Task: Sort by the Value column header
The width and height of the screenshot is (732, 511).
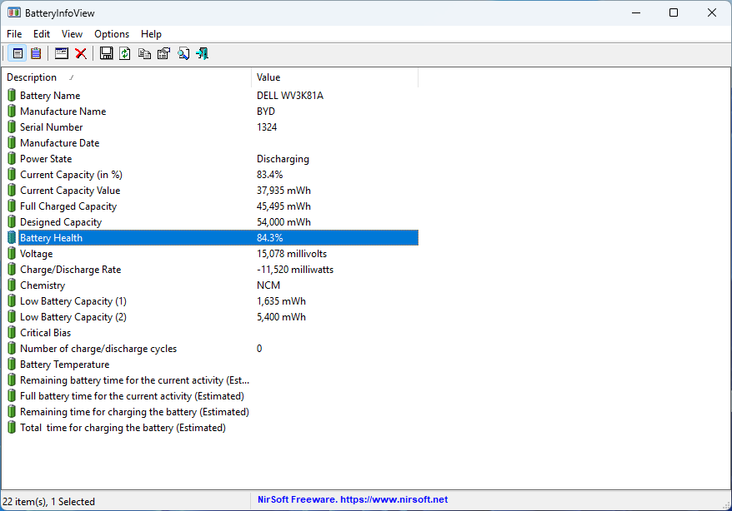Action: [334, 77]
